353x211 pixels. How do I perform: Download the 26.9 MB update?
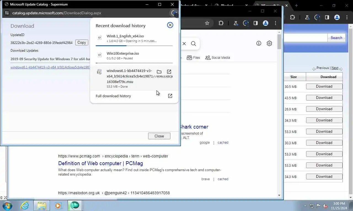point(324,109)
